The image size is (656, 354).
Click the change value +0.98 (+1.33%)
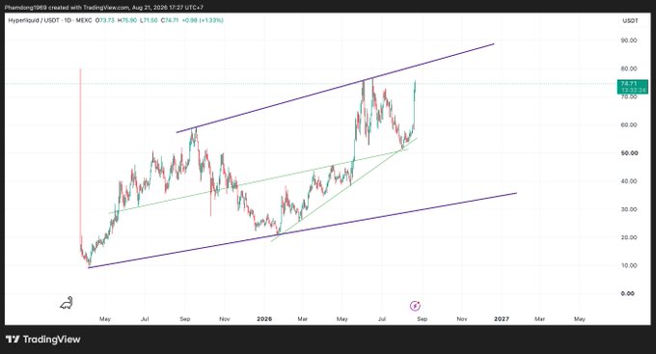[203, 20]
